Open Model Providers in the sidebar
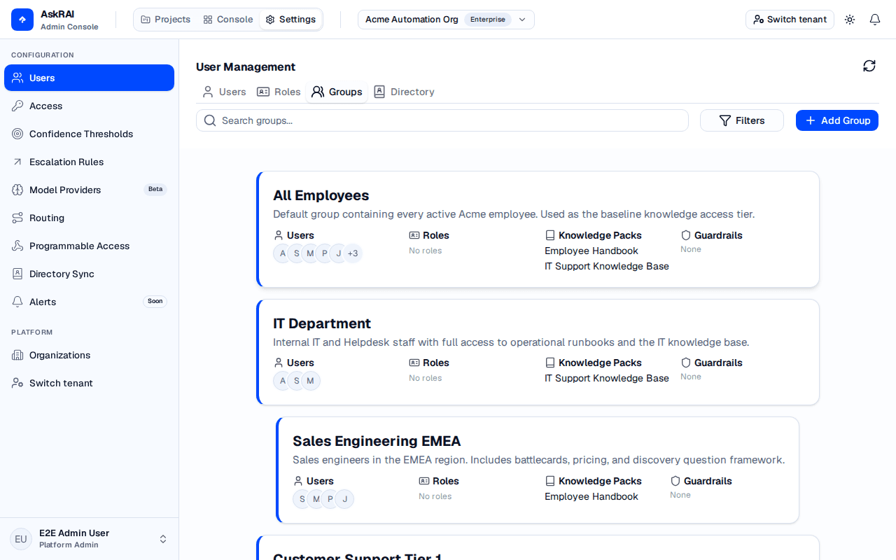The image size is (896, 560). [89, 190]
